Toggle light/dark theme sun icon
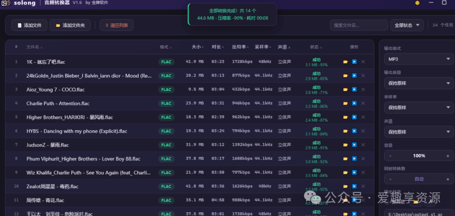The height and width of the screenshot is (216, 455). click(x=417, y=3)
